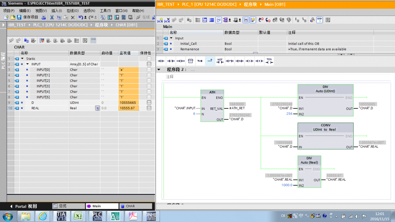Expand the project tree side arrow
The width and height of the screenshot is (395, 222).
[3, 25]
